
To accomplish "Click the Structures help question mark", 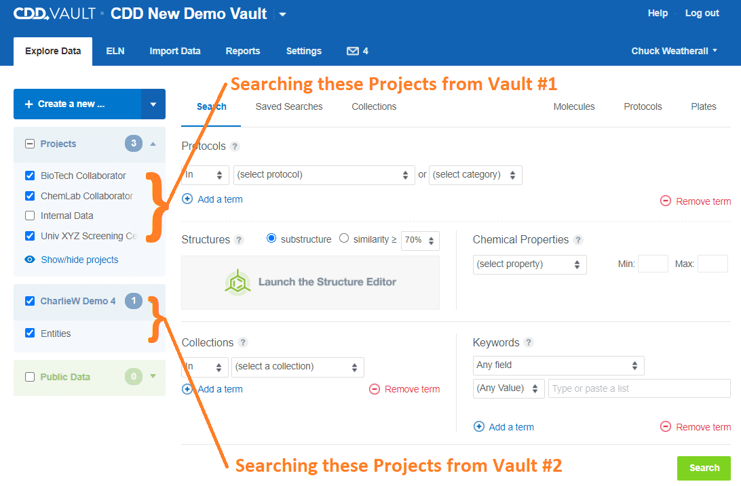I will pyautogui.click(x=239, y=240).
